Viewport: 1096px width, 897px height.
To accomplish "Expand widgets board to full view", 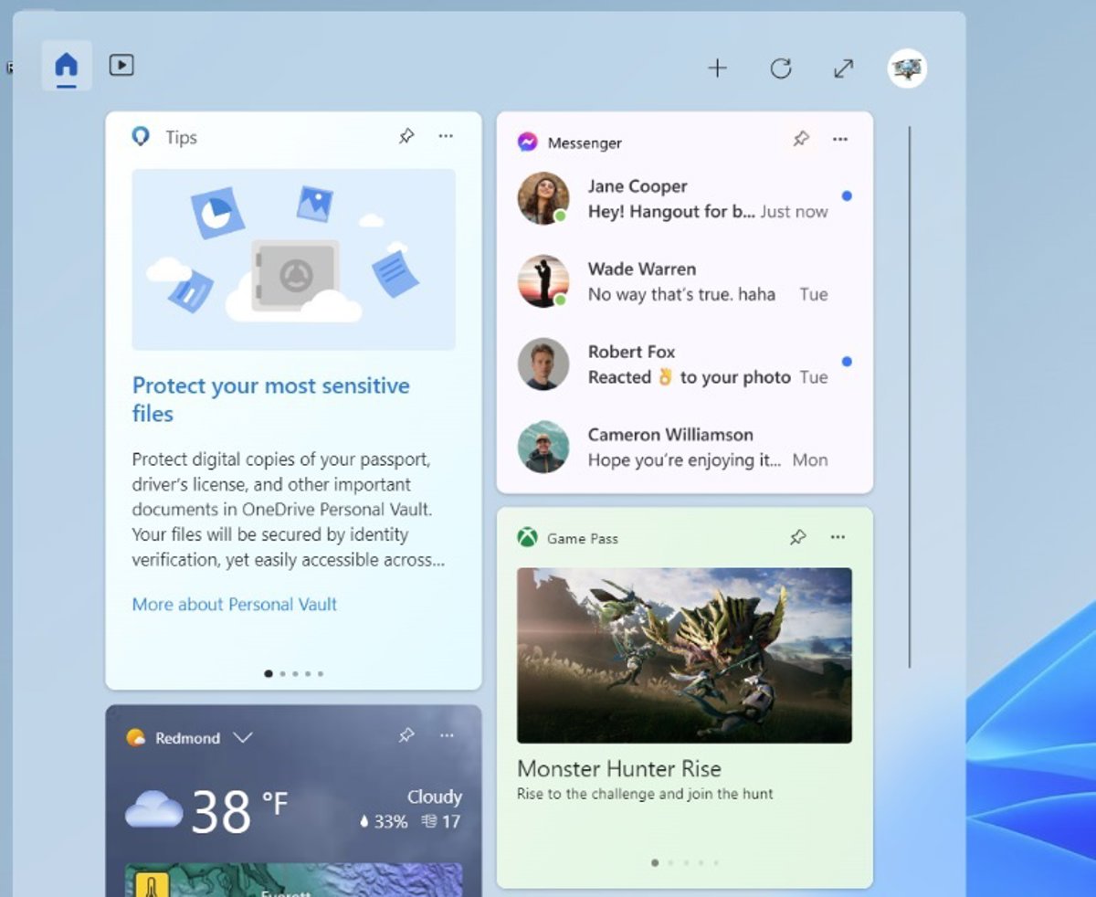I will [843, 69].
